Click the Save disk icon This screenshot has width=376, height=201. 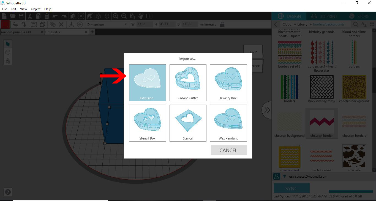(21, 16)
